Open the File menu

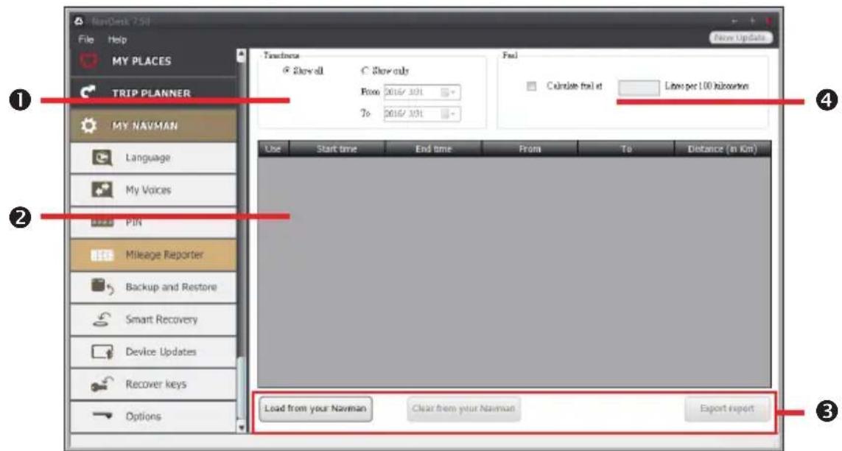click(86, 39)
